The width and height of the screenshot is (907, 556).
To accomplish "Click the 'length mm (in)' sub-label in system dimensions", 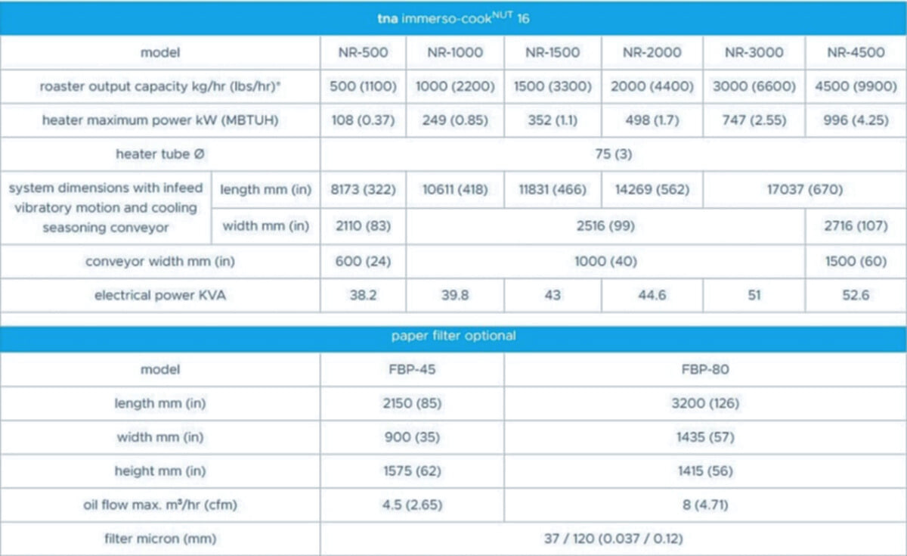I will point(265,189).
